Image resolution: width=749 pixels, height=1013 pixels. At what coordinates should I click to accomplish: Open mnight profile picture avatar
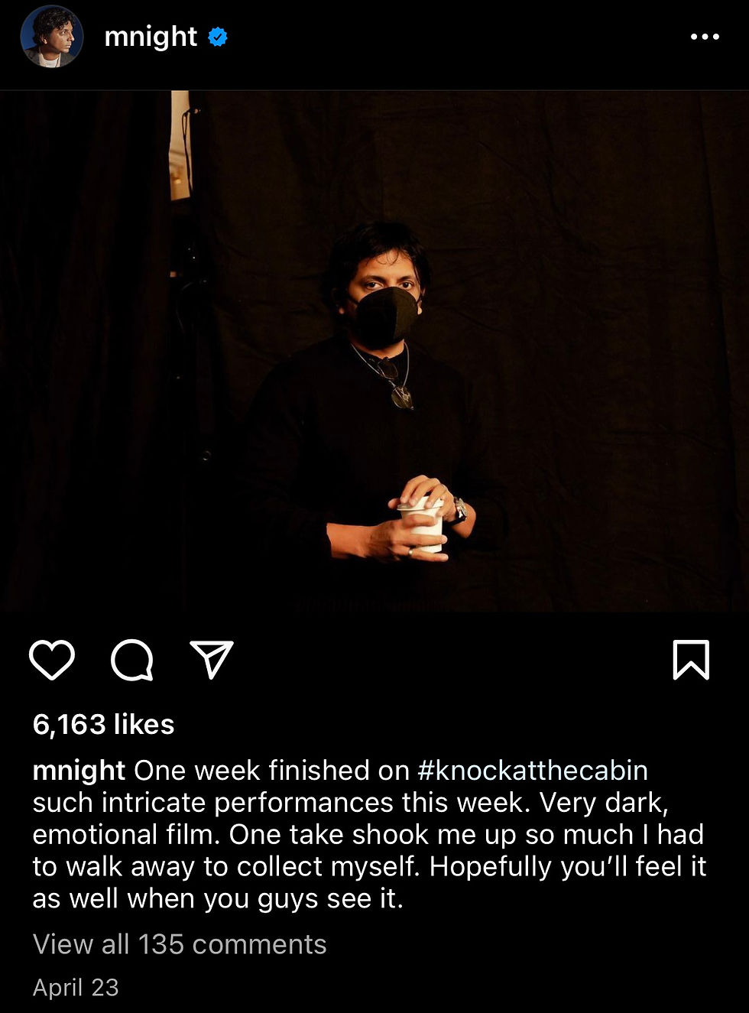[x=51, y=36]
